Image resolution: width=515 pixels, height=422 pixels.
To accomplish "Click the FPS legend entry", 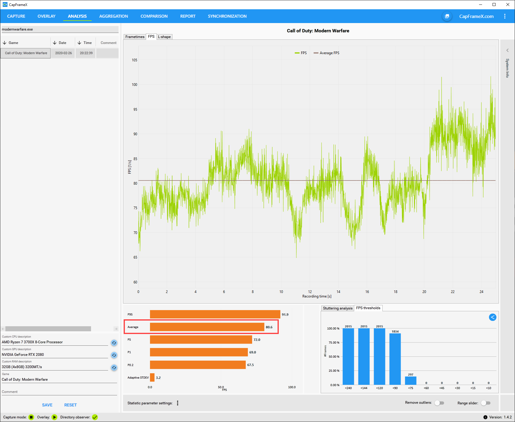I will [x=301, y=53].
